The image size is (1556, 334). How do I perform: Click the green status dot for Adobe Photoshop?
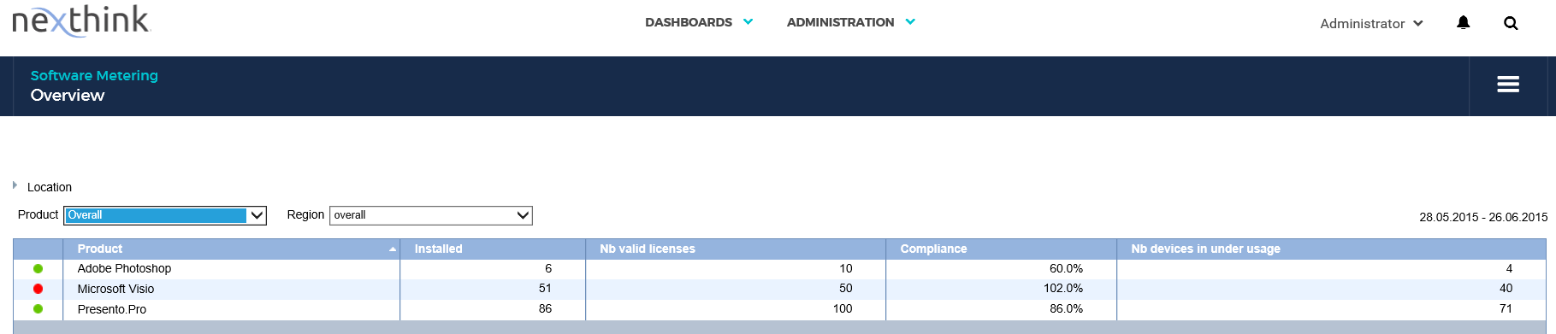click(38, 268)
